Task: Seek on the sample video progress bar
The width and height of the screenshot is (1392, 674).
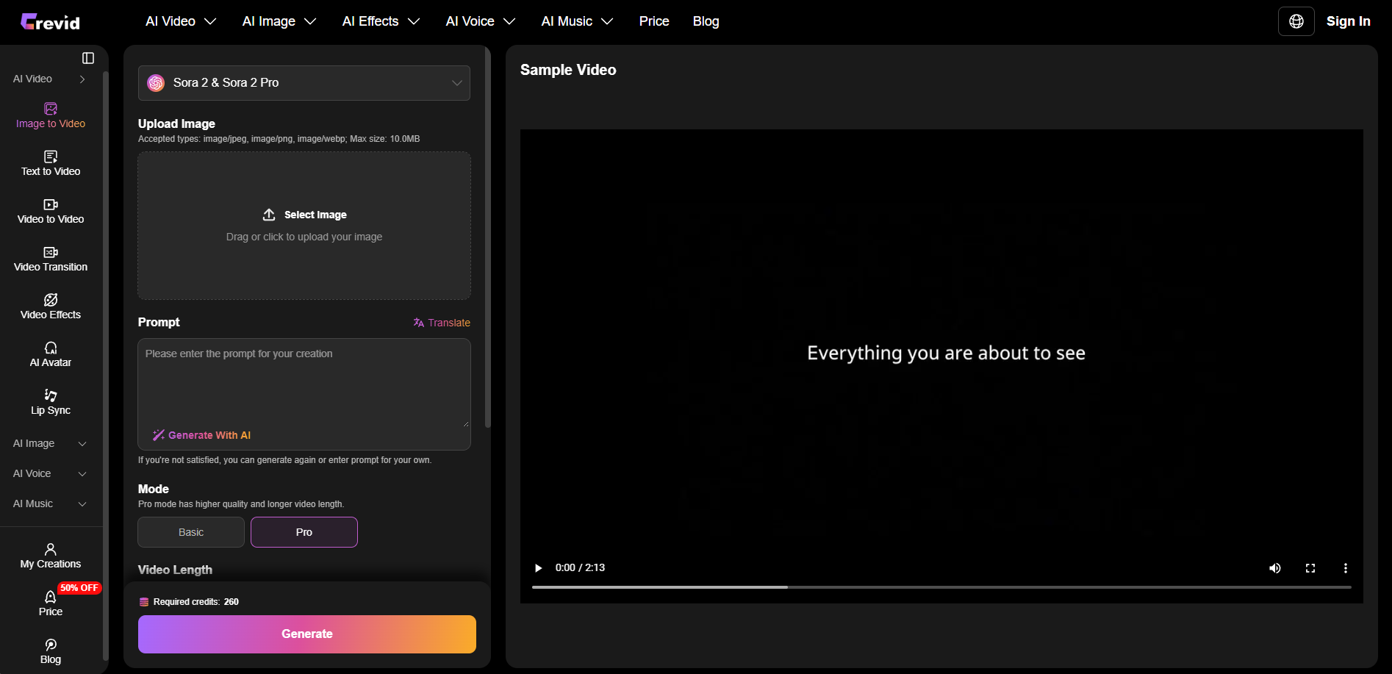Action: (x=941, y=587)
